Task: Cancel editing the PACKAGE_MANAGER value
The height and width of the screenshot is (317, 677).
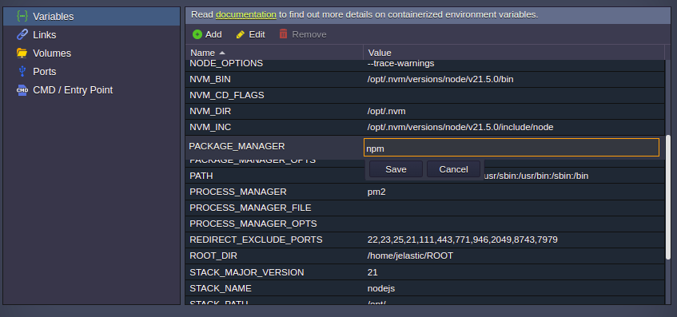Action: click(453, 169)
